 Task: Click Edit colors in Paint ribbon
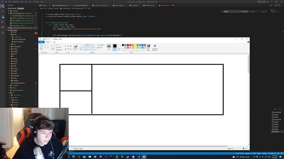[x=149, y=47]
